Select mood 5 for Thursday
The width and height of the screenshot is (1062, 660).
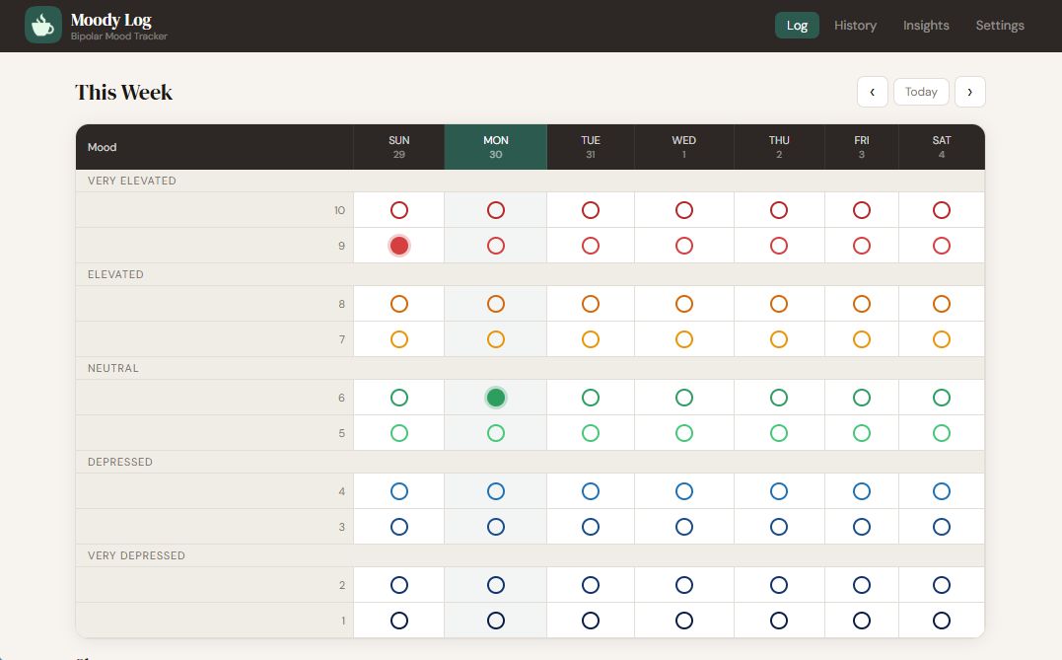click(778, 432)
